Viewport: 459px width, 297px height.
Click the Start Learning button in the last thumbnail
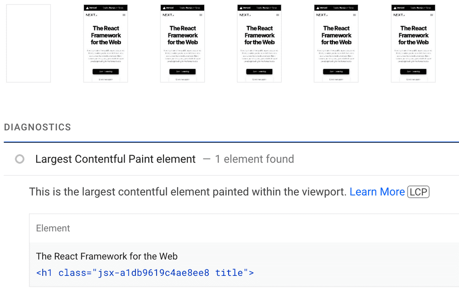point(414,73)
